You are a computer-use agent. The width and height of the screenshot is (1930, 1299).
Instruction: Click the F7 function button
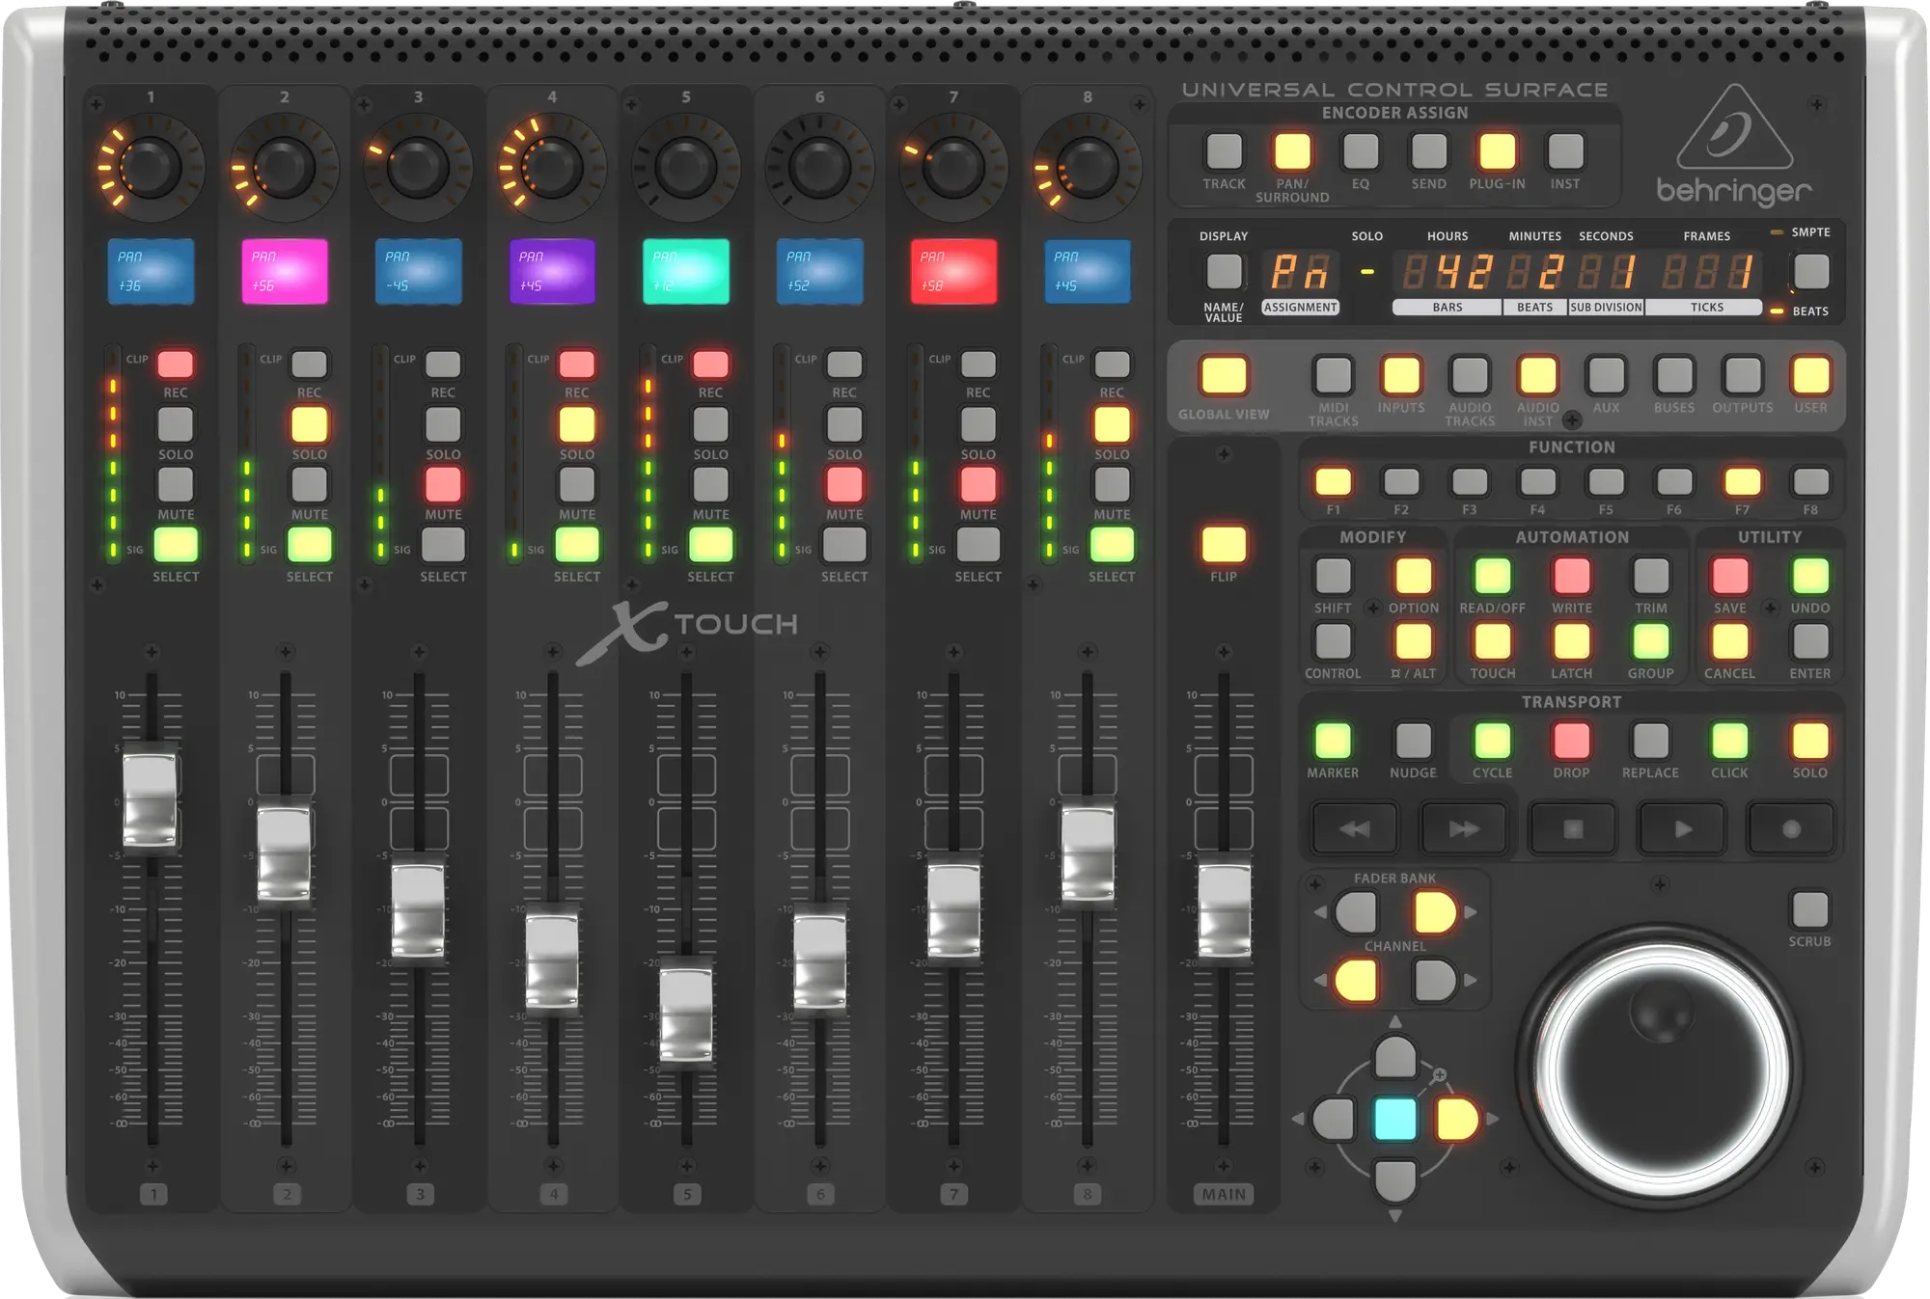1743,481
